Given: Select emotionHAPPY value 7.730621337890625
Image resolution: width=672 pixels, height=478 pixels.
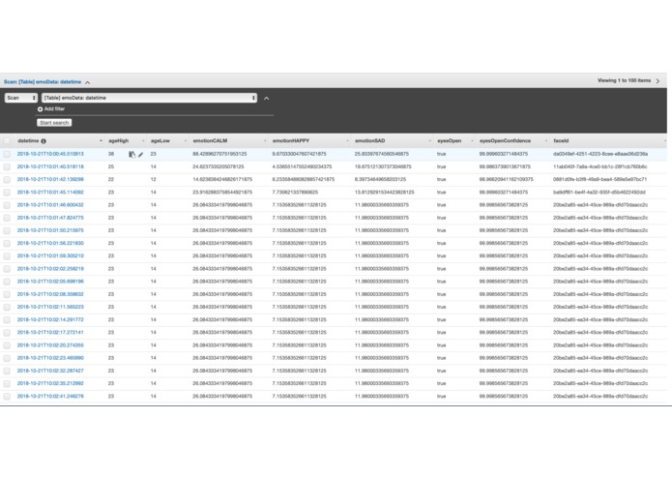Looking at the screenshot, I should point(295,193).
